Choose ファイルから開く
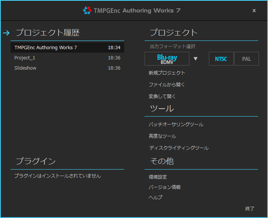The height and width of the screenshot is (218, 268). pos(167,84)
